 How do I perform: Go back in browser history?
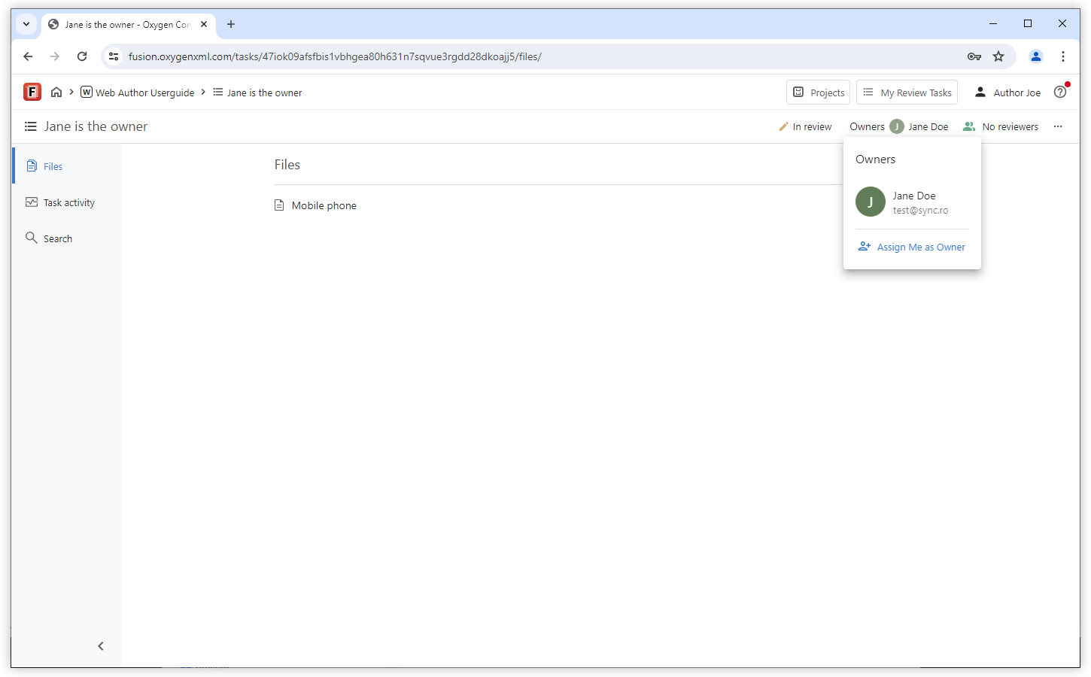coord(28,56)
